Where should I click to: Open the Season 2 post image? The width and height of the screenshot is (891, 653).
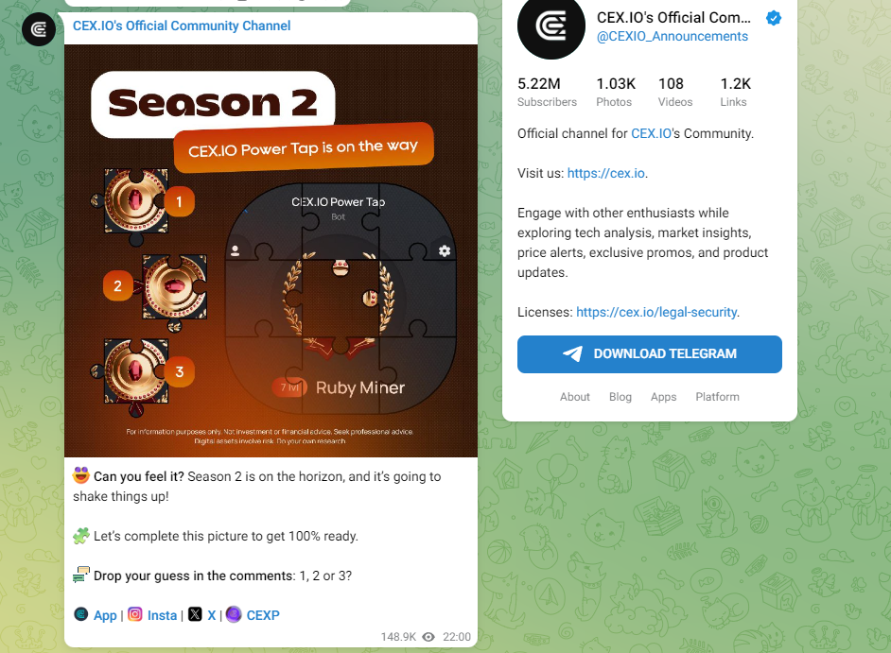pos(271,250)
